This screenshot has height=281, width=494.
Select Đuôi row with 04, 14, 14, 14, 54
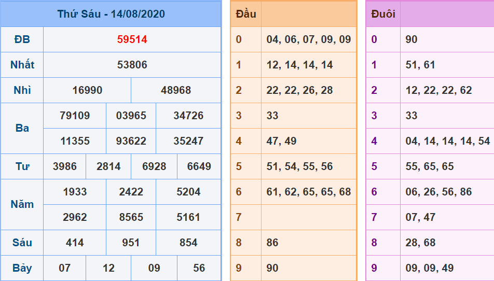[447, 141]
